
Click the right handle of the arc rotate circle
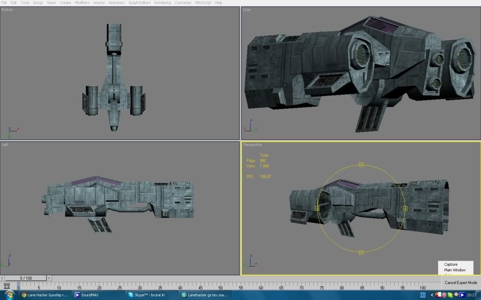click(x=405, y=208)
